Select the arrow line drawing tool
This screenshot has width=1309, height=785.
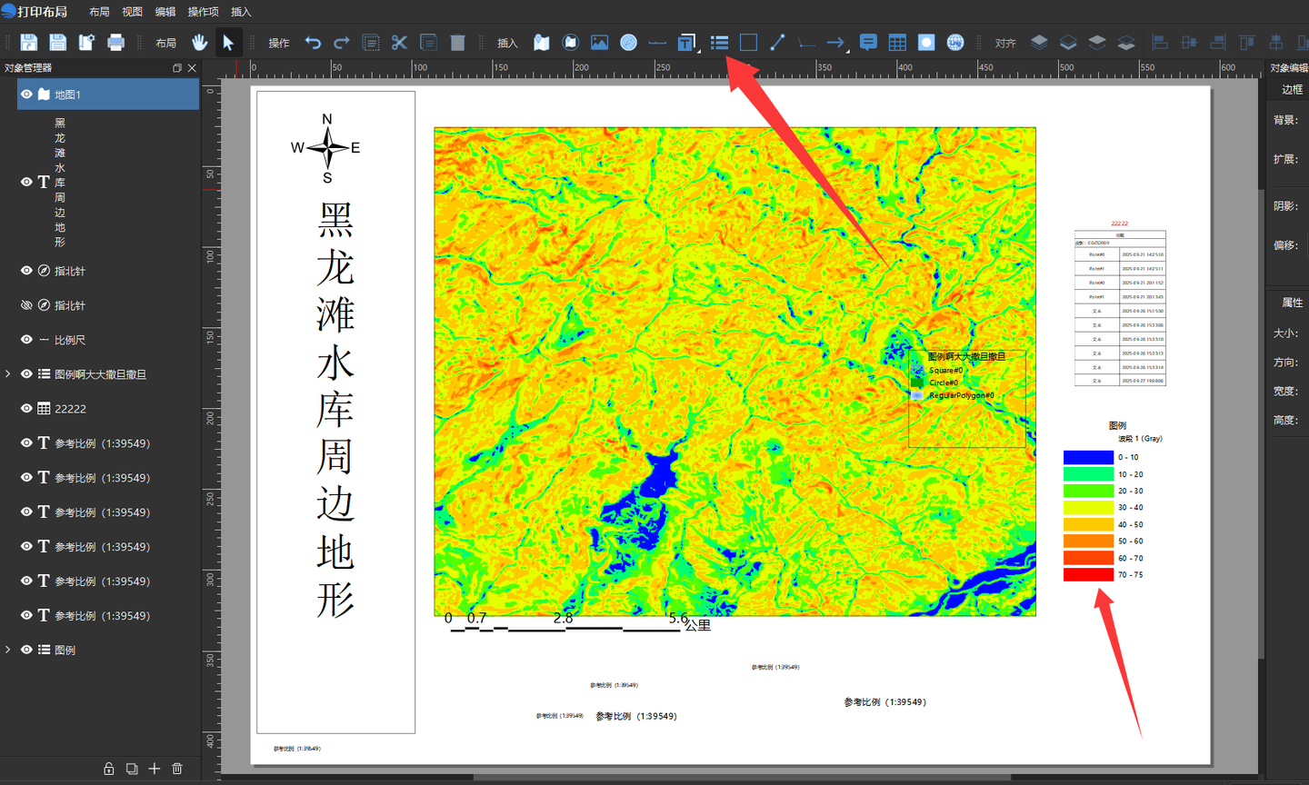click(834, 43)
